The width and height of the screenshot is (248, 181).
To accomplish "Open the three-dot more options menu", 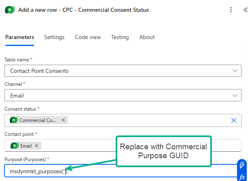I will 231,10.
